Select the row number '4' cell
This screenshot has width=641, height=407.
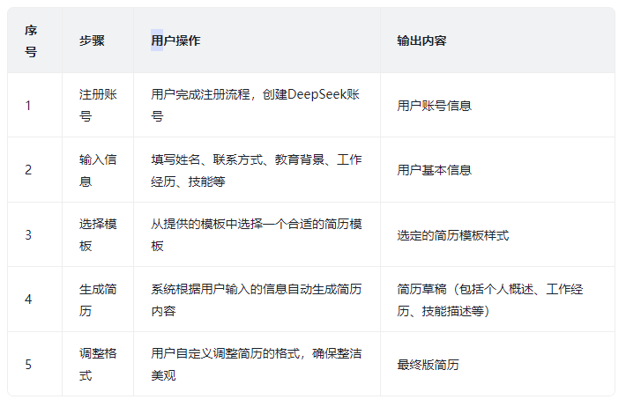[34, 300]
